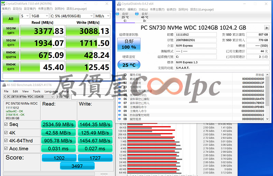The image size is (273, 176).
Task: Click the blue status dot of SMART row 09
Action: click(120, 111)
